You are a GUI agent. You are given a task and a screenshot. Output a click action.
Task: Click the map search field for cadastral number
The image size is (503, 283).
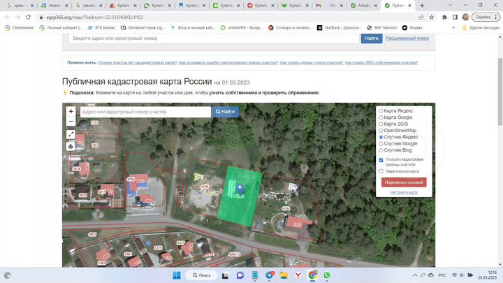tap(144, 112)
